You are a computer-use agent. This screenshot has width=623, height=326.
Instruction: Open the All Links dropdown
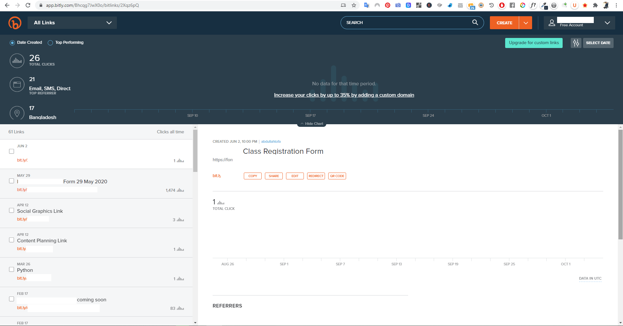pos(72,23)
